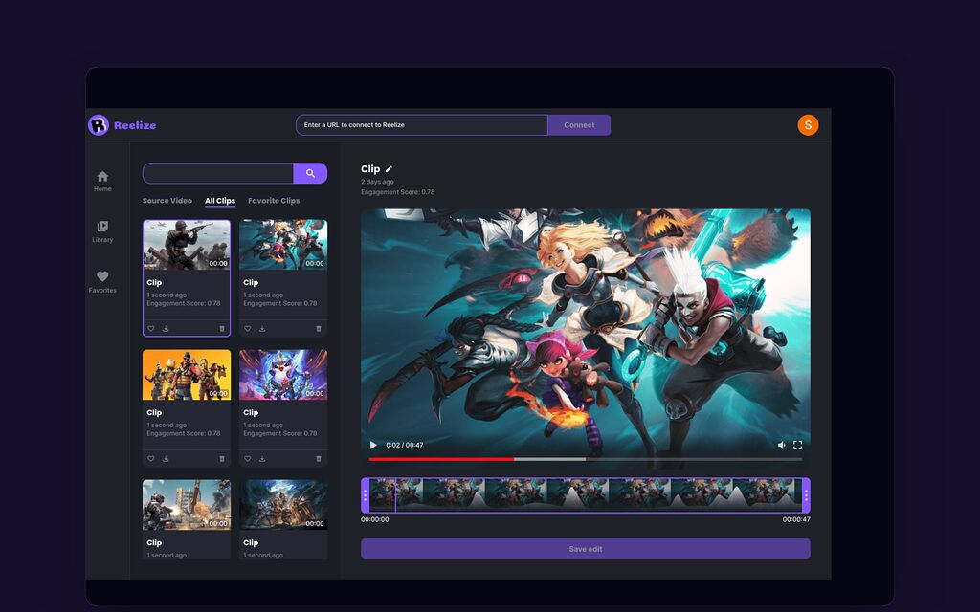Open the orange S user avatar
This screenshot has width=980, height=612.
pyautogui.click(x=808, y=125)
